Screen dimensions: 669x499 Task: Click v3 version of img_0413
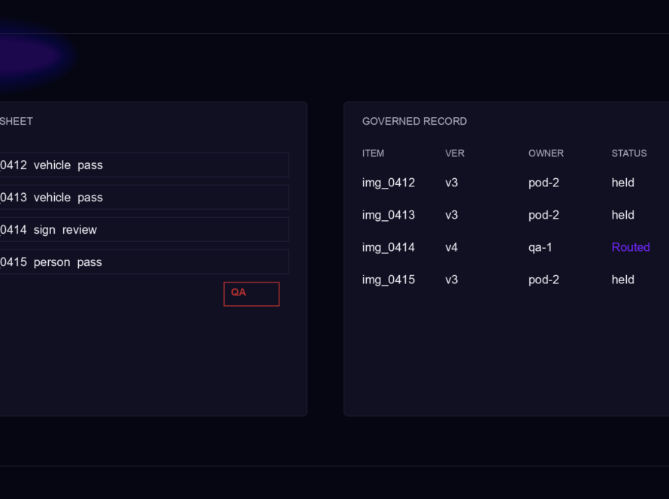point(452,216)
